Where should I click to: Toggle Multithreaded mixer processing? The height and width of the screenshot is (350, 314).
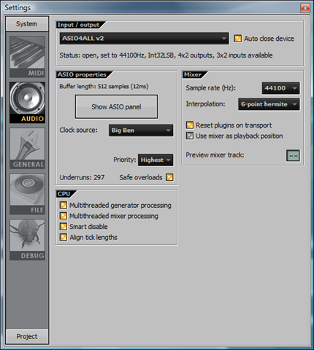64,216
